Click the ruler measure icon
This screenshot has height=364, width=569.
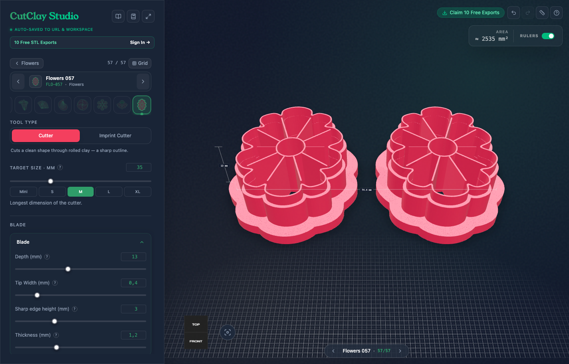click(542, 13)
